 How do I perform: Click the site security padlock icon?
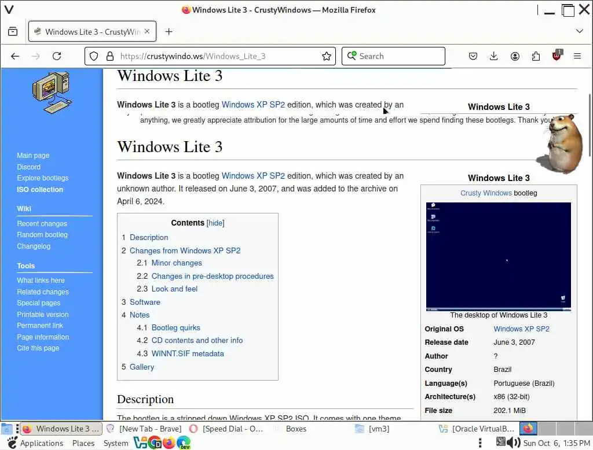pos(109,56)
